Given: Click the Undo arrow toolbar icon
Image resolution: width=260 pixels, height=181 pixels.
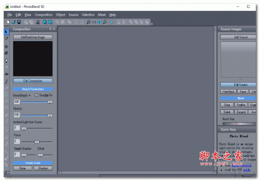Looking at the screenshot, I should click(76, 22).
